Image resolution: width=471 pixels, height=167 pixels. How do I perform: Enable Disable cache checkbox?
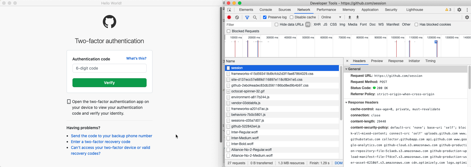click(x=292, y=17)
